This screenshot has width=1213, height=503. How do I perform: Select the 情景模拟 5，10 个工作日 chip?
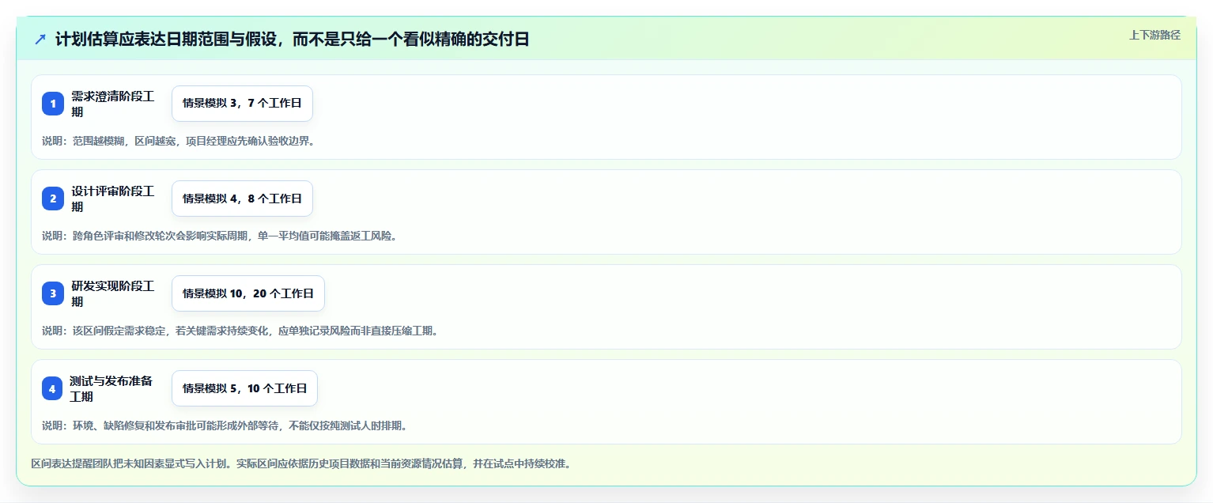244,388
